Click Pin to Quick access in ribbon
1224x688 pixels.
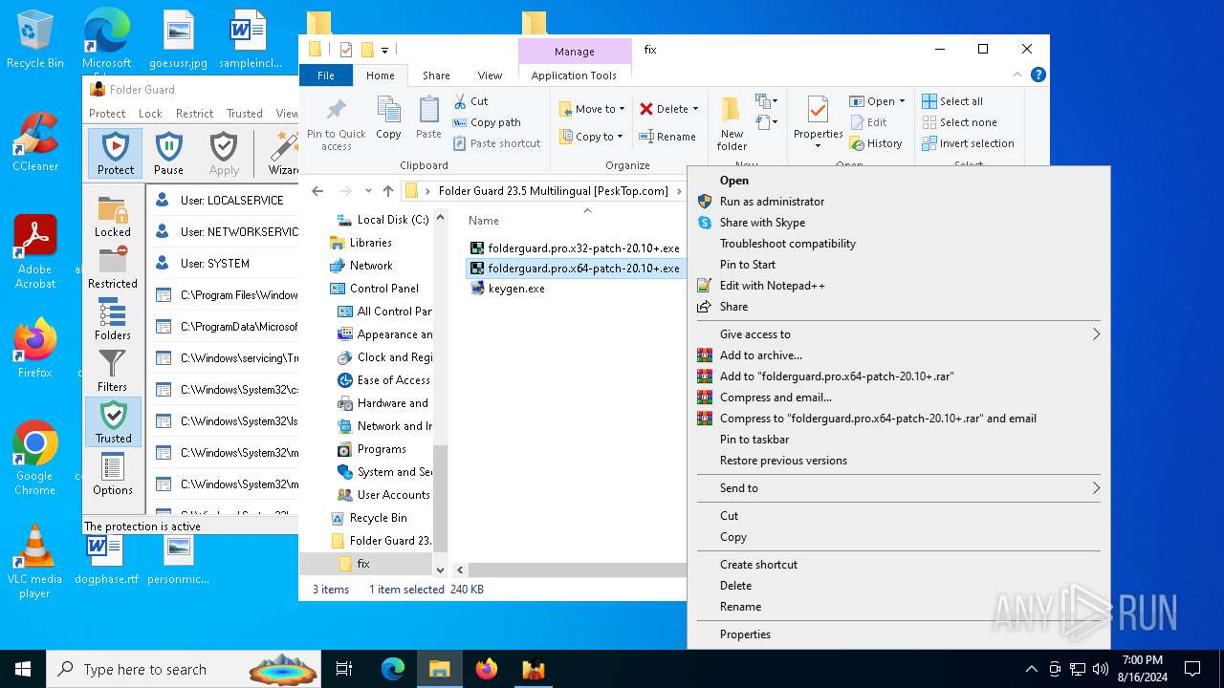click(x=337, y=123)
